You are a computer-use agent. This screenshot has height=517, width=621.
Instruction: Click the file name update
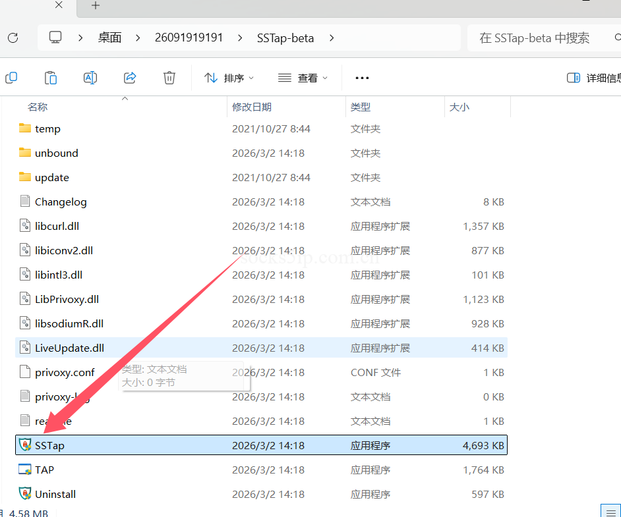pos(52,178)
